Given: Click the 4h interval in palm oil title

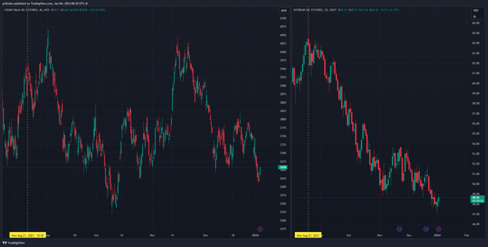Looking at the screenshot, I should coord(42,10).
